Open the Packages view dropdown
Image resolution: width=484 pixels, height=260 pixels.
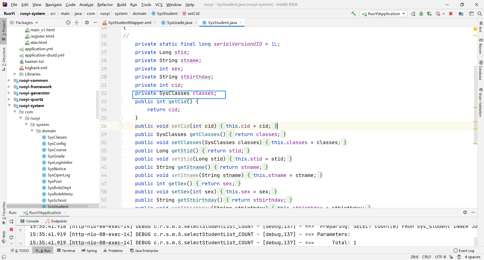point(37,23)
